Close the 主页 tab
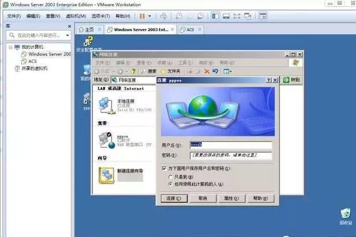This screenshot has height=237, width=356. (x=100, y=30)
